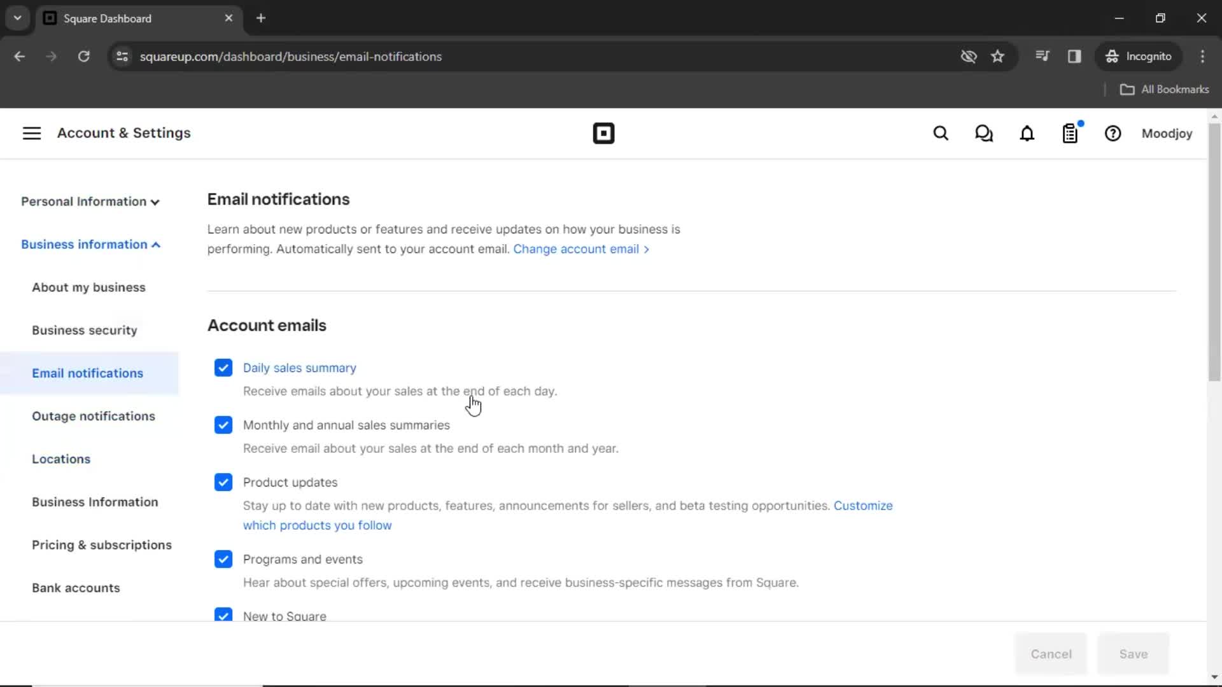Open browser media control icon
The height and width of the screenshot is (687, 1222).
coord(1042,57)
